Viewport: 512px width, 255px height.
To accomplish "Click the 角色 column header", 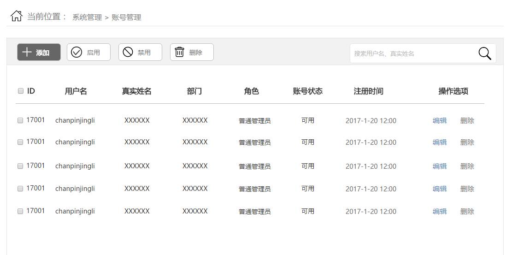I will (x=252, y=91).
